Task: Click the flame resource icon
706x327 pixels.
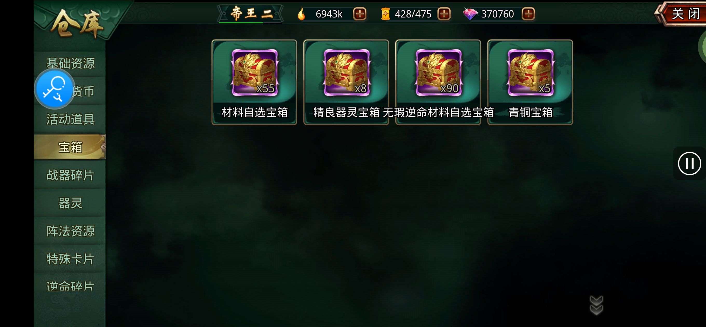Action: coord(301,13)
